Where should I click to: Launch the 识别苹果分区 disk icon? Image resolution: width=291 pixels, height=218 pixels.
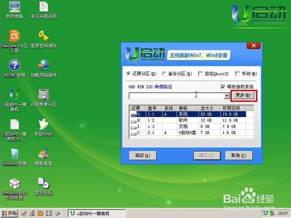point(44,98)
